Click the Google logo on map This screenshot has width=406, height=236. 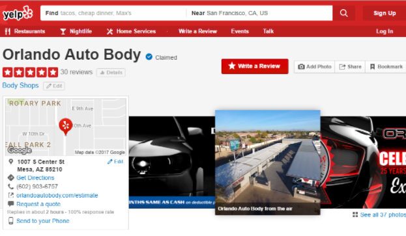coord(20,150)
